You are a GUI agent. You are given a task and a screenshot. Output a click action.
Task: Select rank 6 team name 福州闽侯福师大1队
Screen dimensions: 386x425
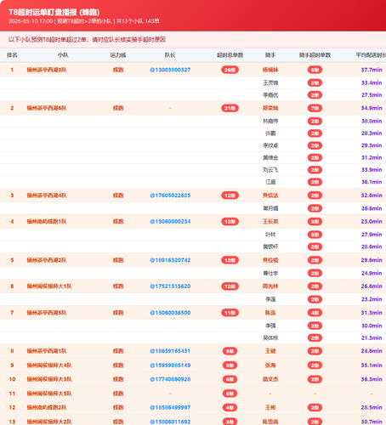(49, 286)
